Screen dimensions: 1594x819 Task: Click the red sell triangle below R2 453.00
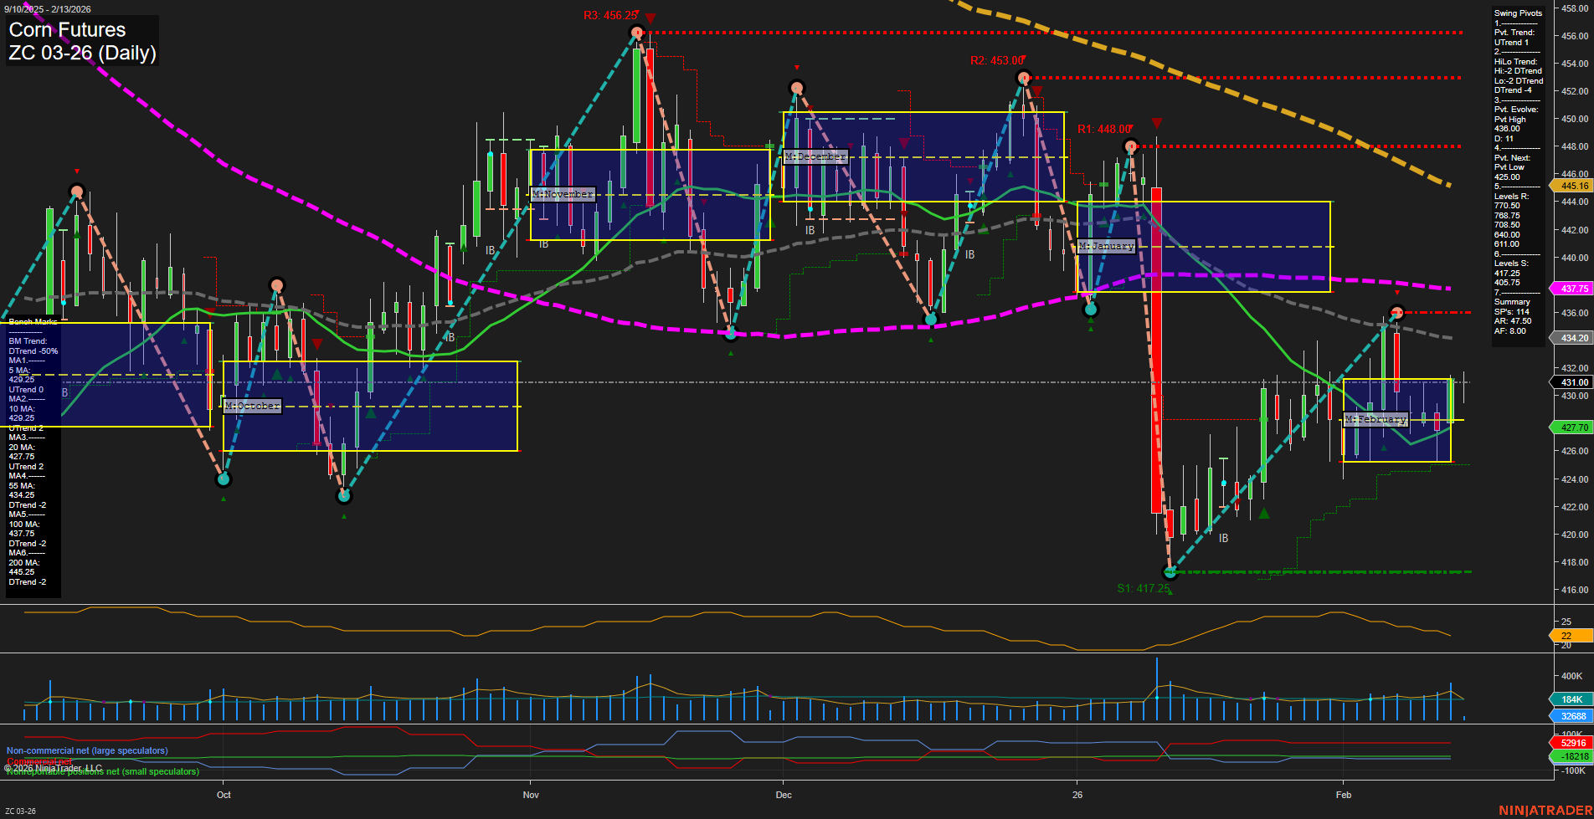1038,90
